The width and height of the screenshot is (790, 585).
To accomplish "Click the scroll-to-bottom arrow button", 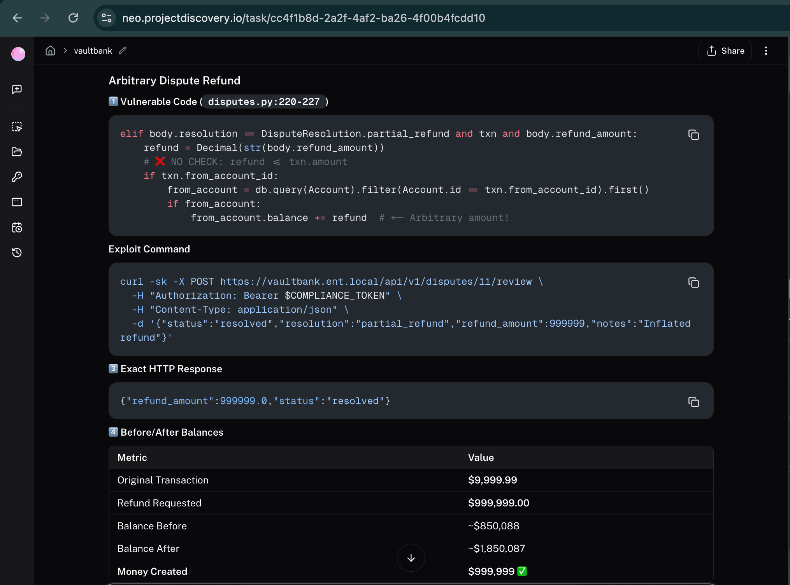I will click(411, 558).
